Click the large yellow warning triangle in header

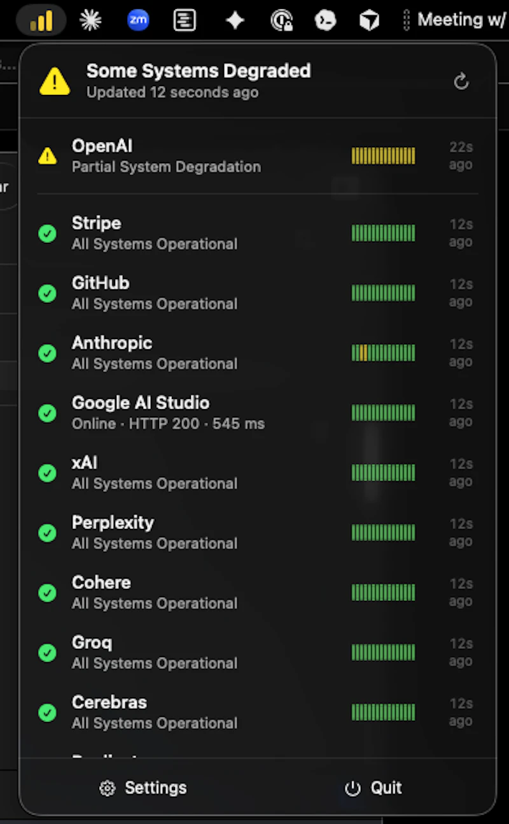click(x=55, y=81)
